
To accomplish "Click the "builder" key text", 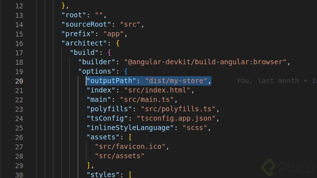I will pyautogui.click(x=97, y=62).
